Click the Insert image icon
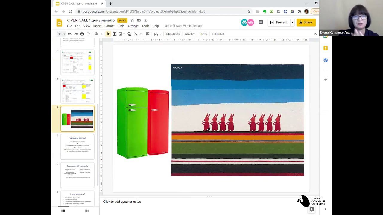 120,34
